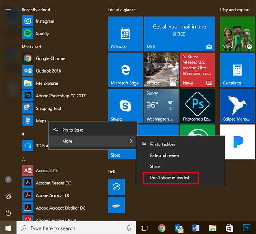Click the Life at a glance group header
This screenshot has width=256, height=234.
[122, 10]
